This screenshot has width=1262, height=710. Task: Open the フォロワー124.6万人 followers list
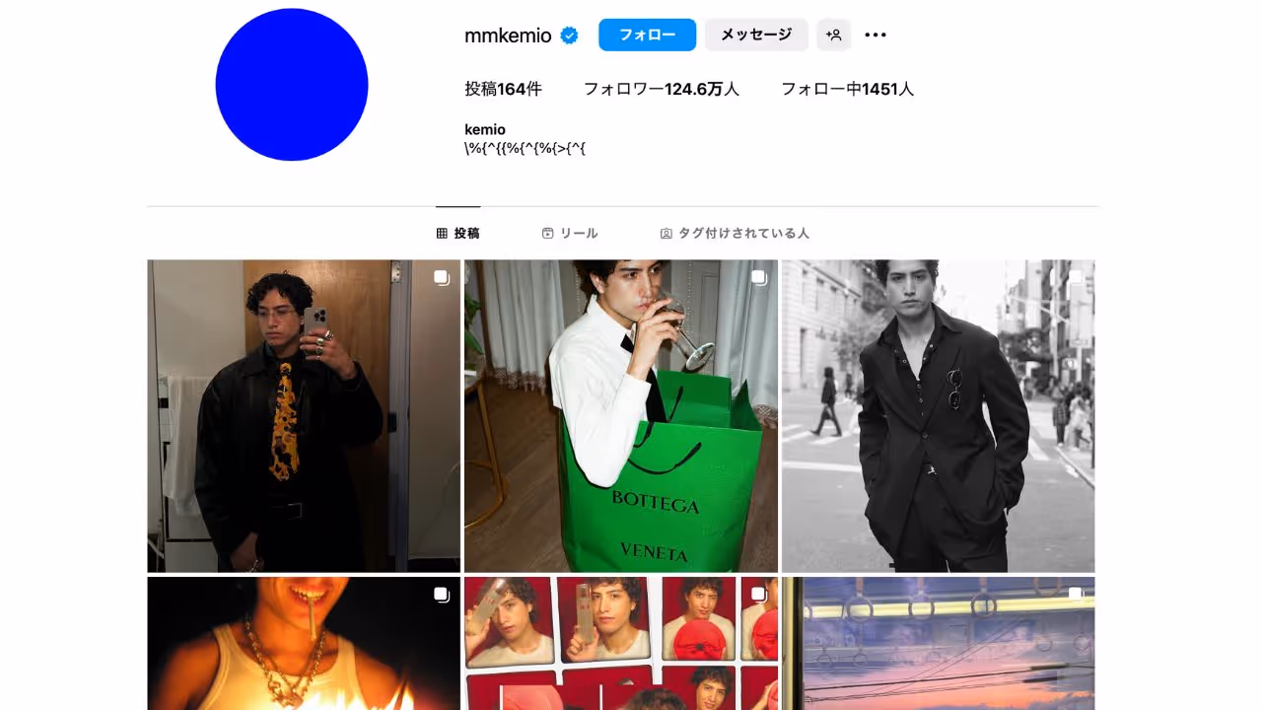pyautogui.click(x=662, y=89)
